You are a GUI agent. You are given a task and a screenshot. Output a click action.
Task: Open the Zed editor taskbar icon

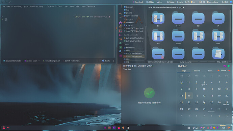pos(128,128)
